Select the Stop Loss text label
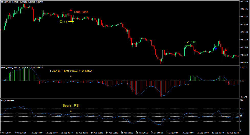The image size is (250, 135). point(81,12)
